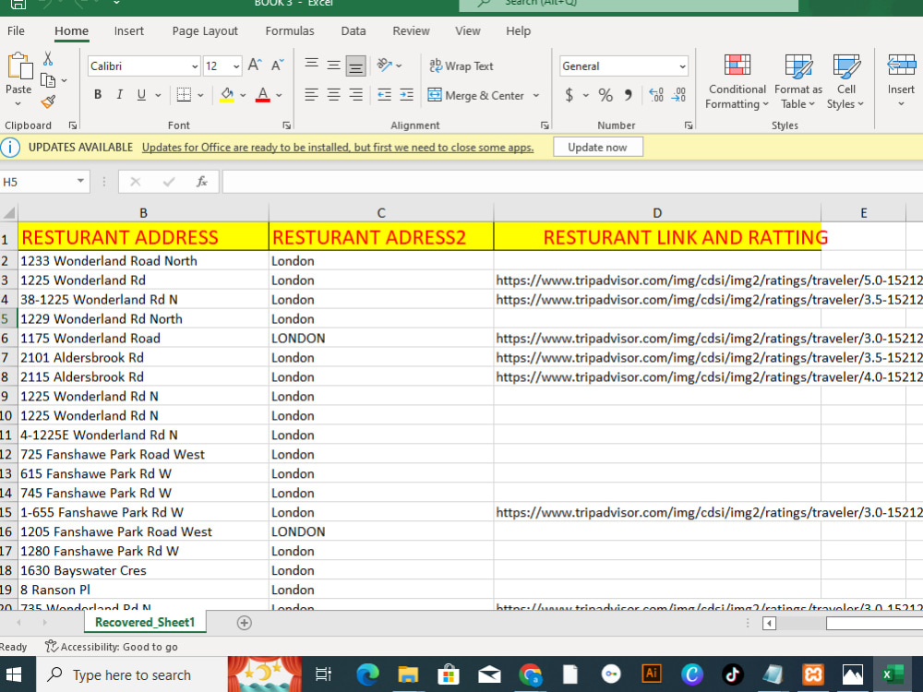The width and height of the screenshot is (923, 692).
Task: Click the Updates for Office link
Action: pos(338,147)
